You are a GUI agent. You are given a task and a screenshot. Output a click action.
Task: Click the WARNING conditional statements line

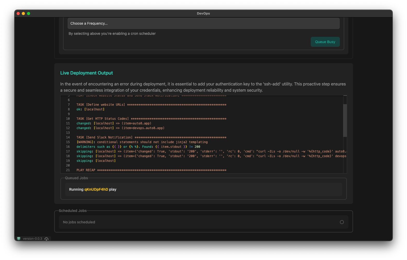coord(142,142)
